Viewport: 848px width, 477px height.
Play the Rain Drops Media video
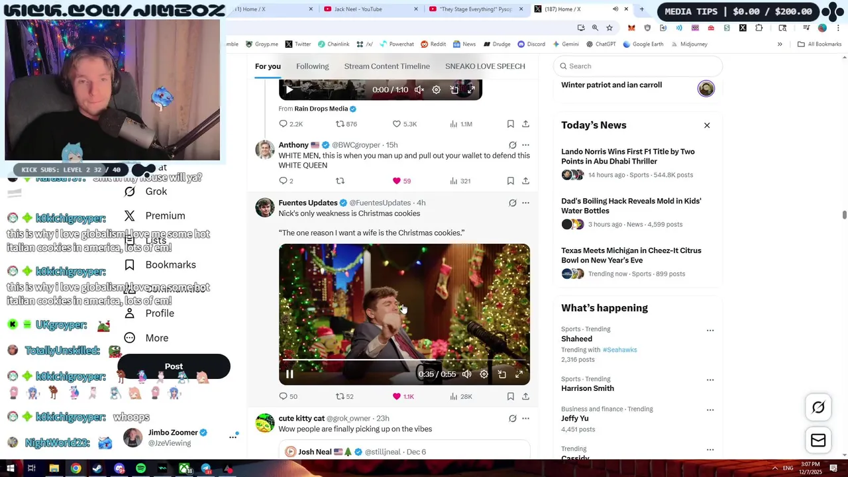point(289,89)
